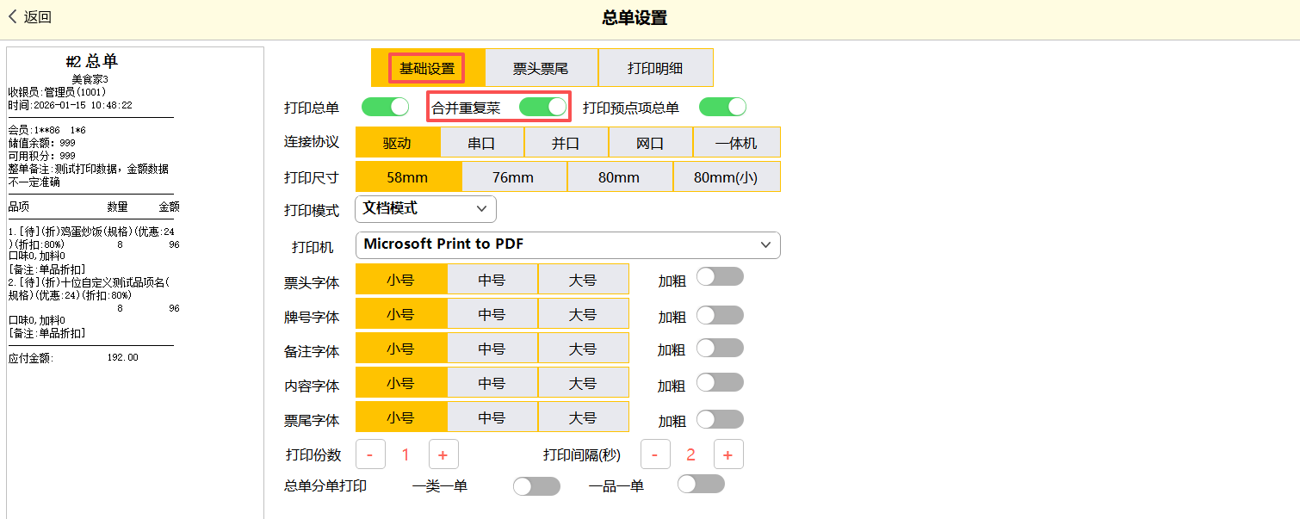Increase 打印份数 with plus button
1300x519 pixels.
[443, 454]
